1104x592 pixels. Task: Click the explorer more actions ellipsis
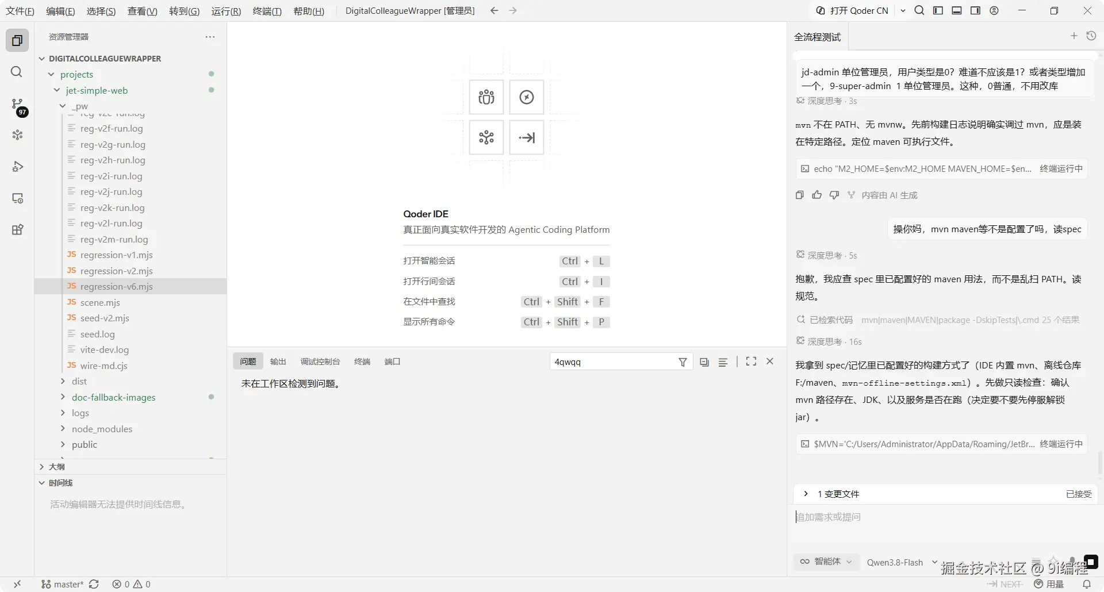[x=210, y=37]
